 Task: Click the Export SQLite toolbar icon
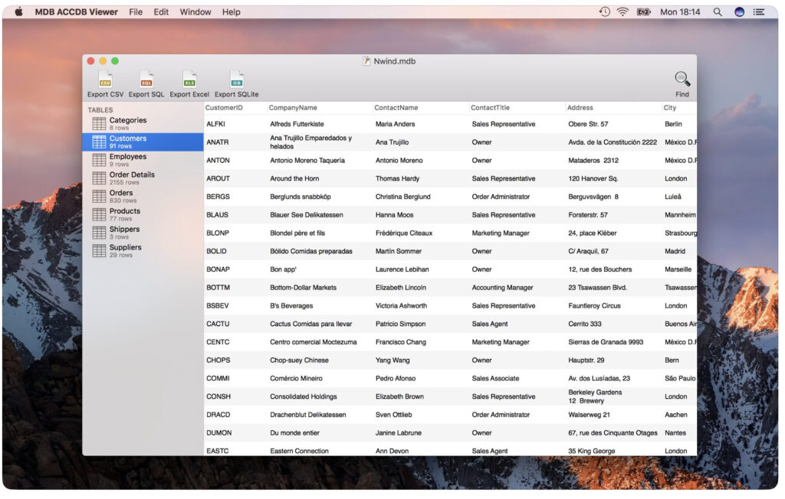point(237,80)
